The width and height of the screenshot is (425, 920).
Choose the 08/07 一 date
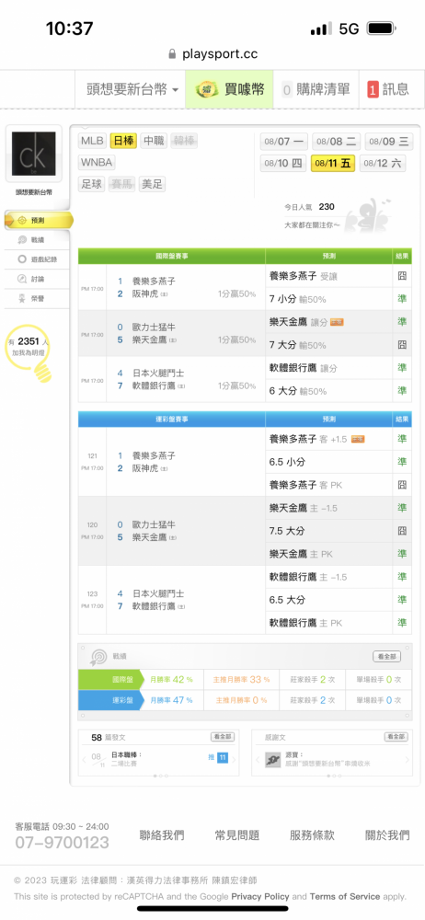[x=284, y=142]
